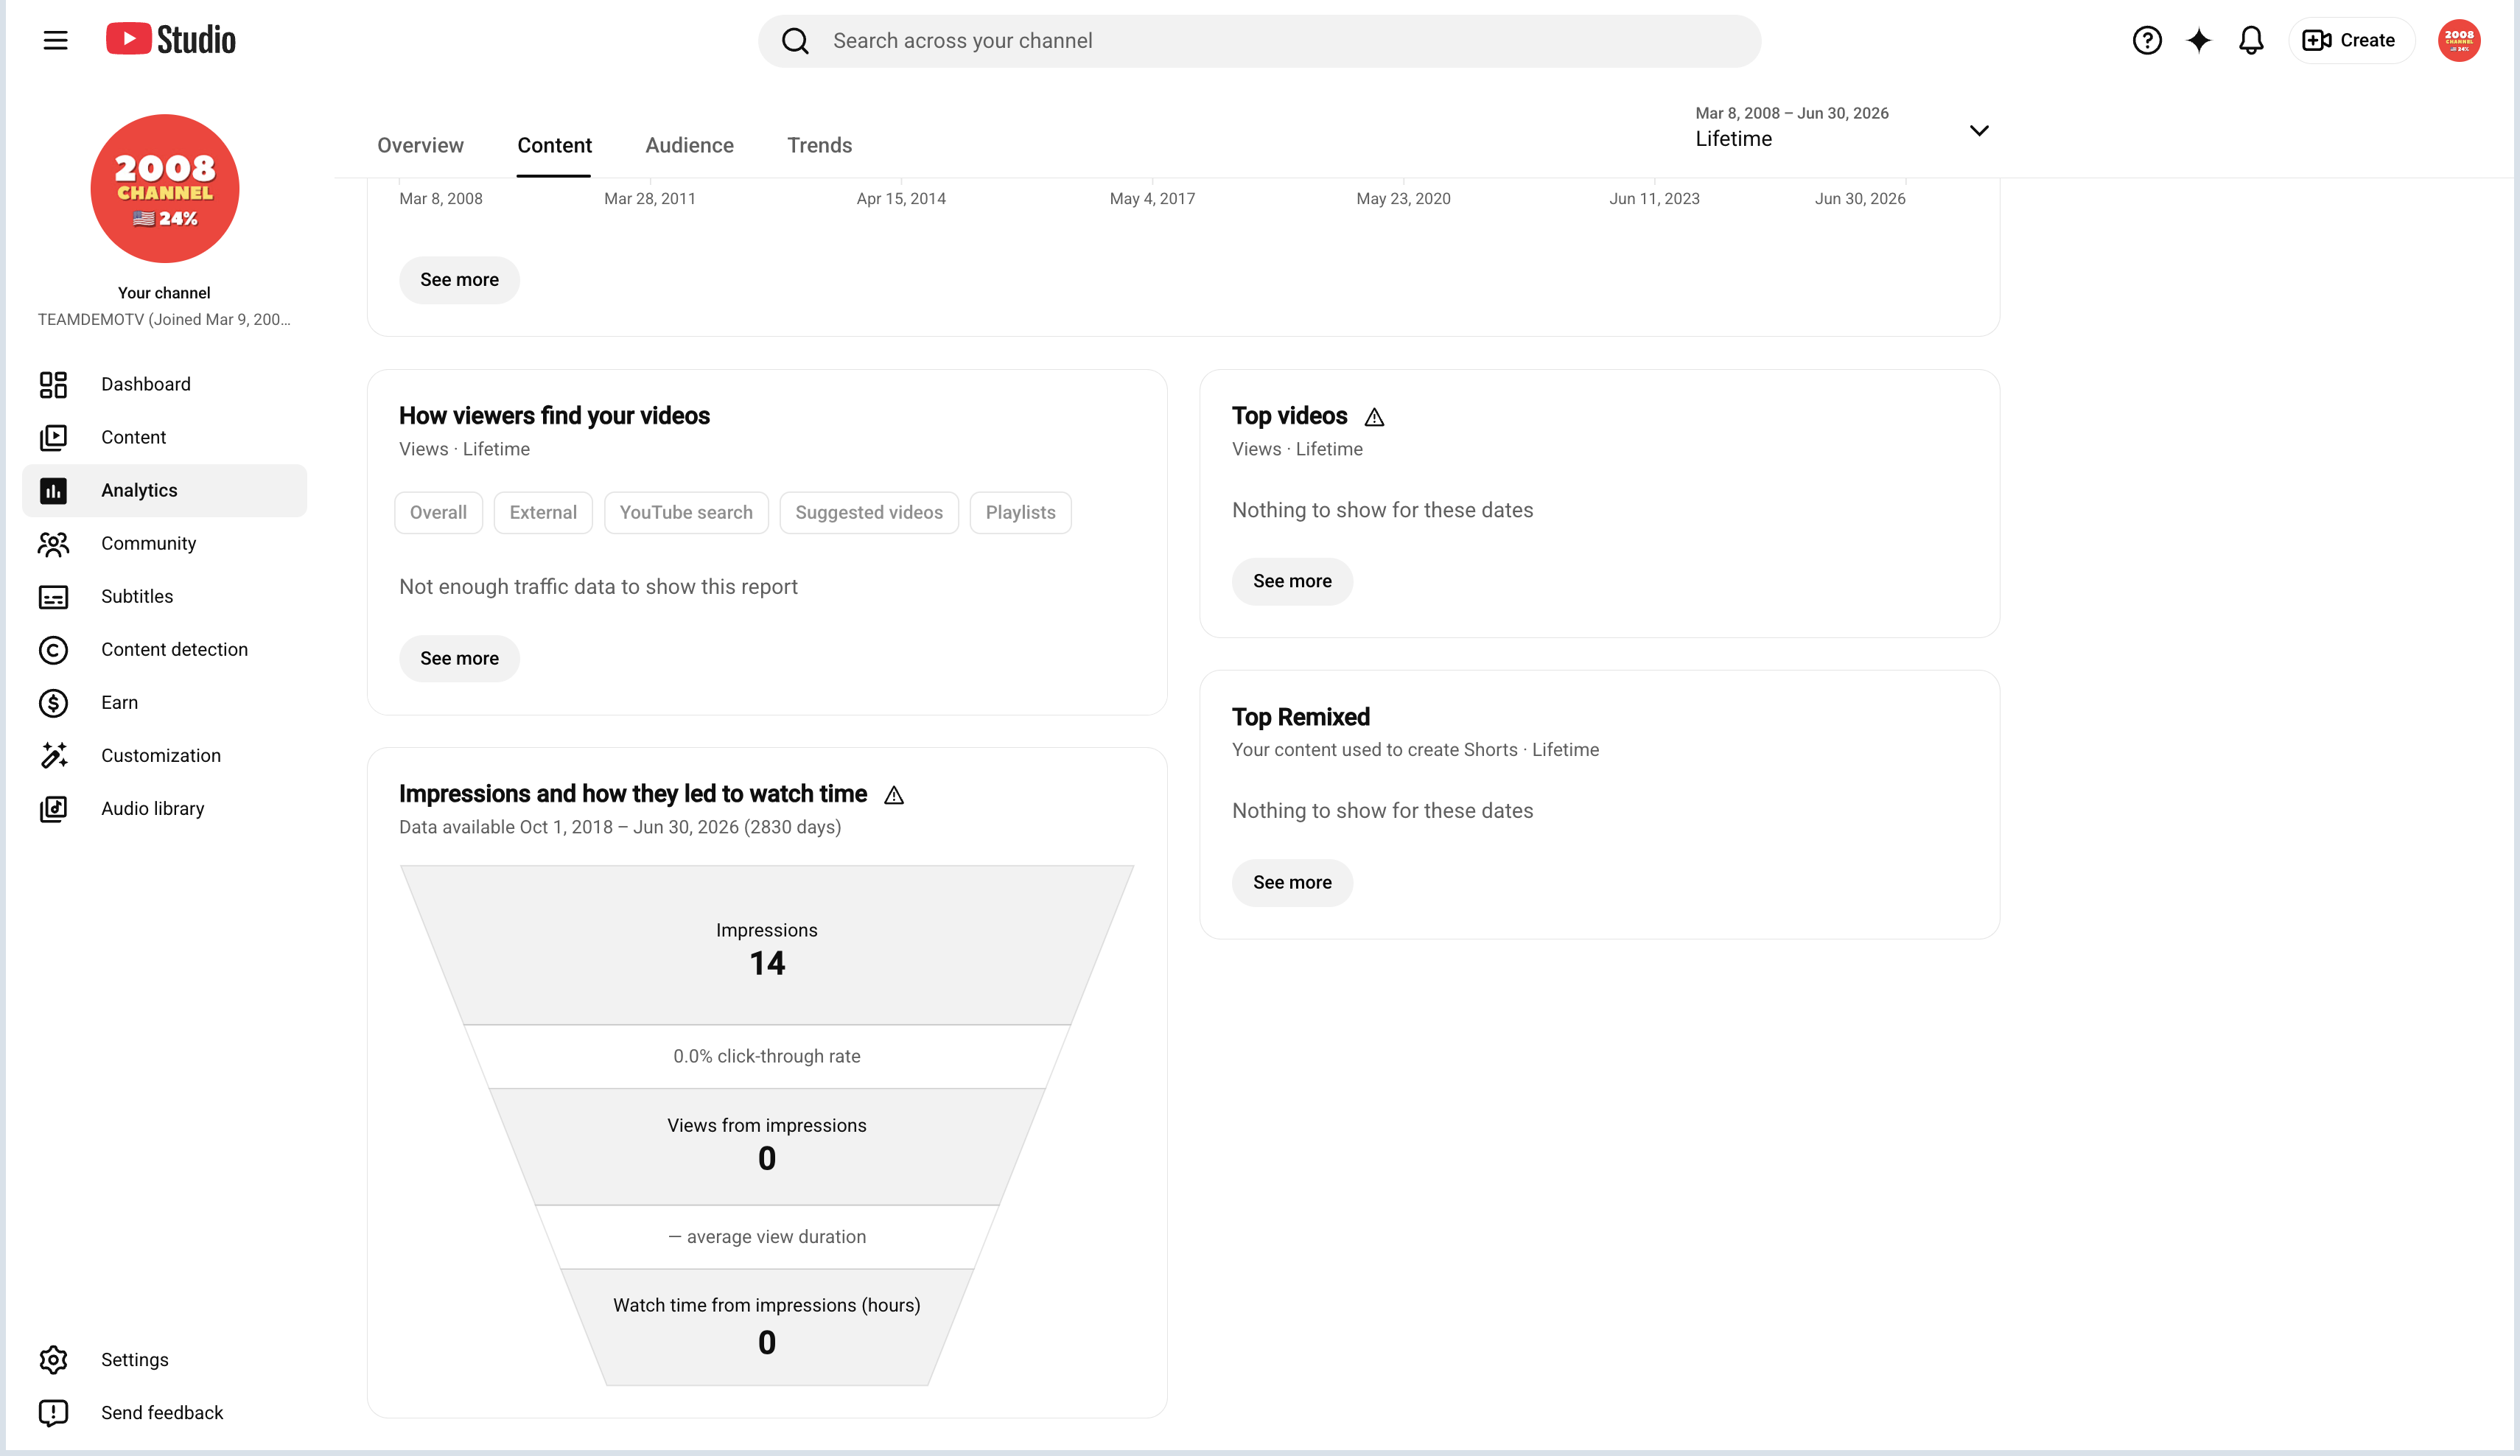Click the Watch time from impressions segment

(767, 1327)
